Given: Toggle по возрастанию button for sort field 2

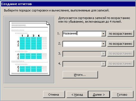Looking at the screenshot, I should click(121, 44).
